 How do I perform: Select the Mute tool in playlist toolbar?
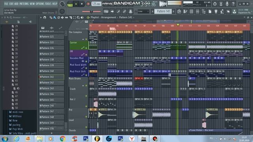point(62,17)
